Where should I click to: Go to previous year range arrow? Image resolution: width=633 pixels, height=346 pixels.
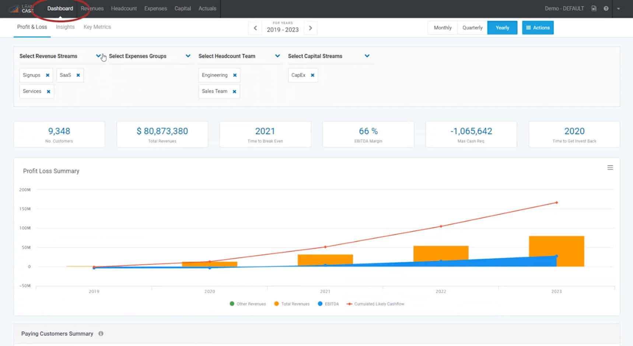pos(255,28)
